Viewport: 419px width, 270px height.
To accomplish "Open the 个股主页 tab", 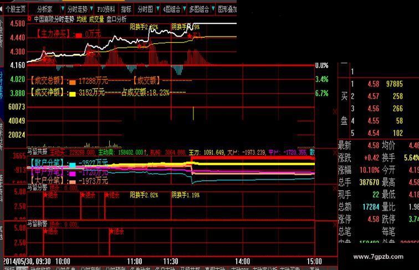I will 16,9.
